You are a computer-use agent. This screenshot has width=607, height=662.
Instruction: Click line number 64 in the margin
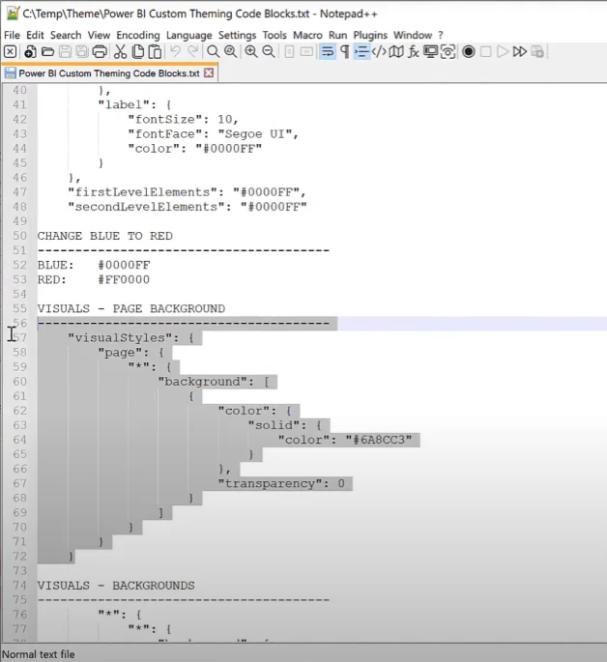point(19,440)
